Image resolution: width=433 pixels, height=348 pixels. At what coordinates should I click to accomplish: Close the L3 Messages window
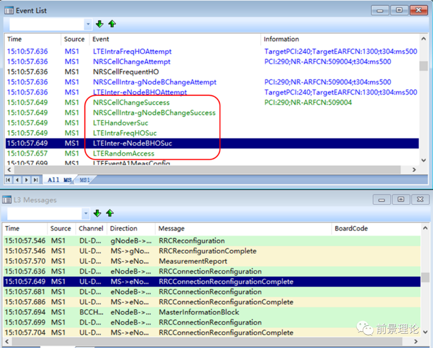coord(420,199)
